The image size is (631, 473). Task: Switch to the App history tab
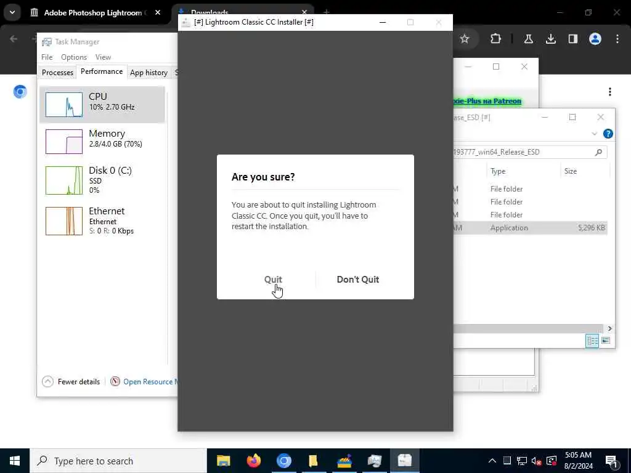click(x=149, y=73)
